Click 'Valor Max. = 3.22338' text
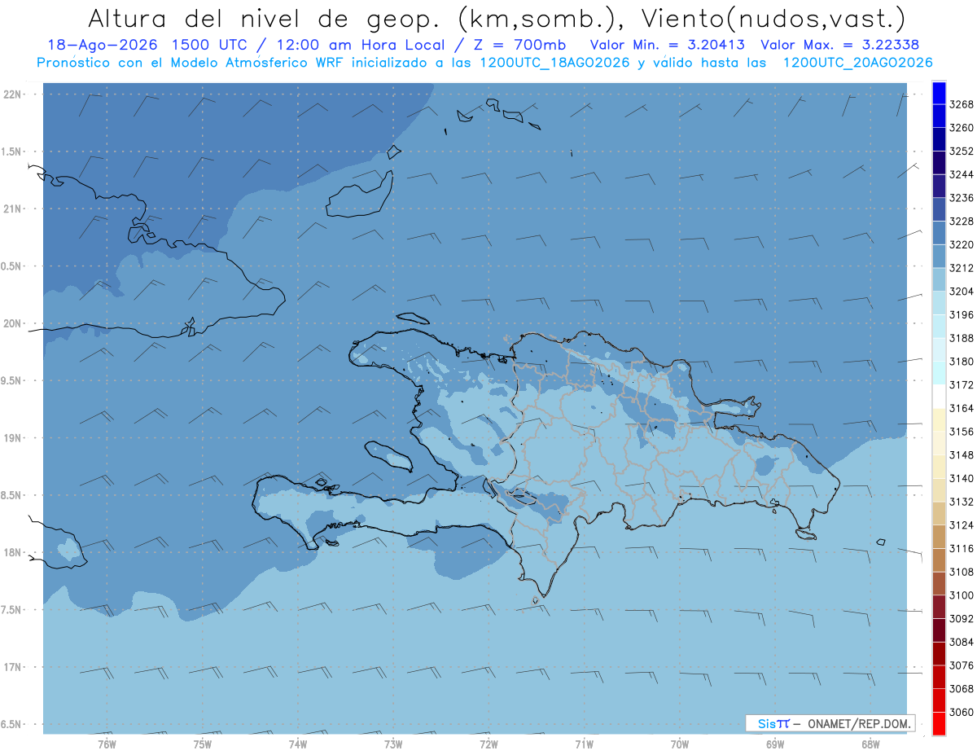Image resolution: width=977 pixels, height=755 pixels. tap(839, 46)
